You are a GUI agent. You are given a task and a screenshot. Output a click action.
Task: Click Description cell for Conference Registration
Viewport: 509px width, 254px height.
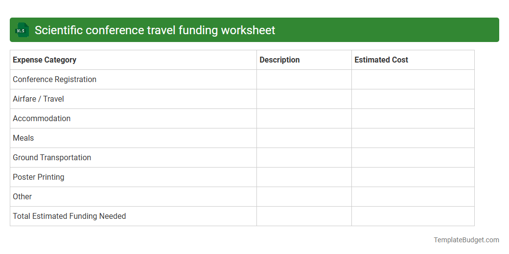(x=304, y=79)
